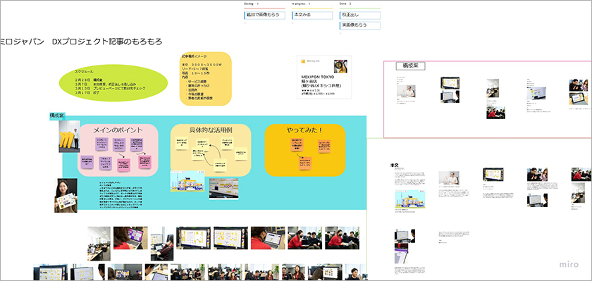The image size is (592, 281).
Task: Open the kanban card 追加で画像もらう
Action: tap(265, 15)
